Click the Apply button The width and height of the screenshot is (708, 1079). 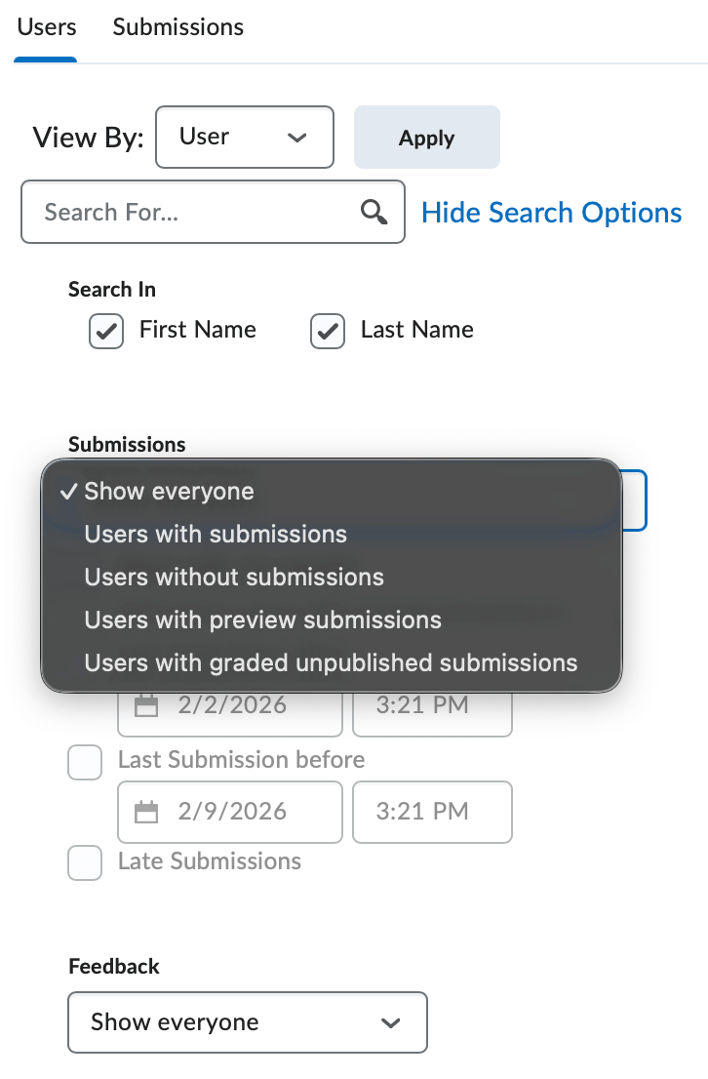point(426,137)
